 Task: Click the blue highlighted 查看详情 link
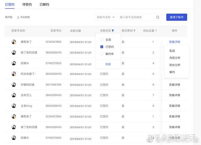click(x=175, y=42)
